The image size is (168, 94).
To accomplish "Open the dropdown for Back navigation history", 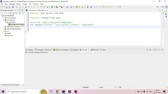I will 112,7.
